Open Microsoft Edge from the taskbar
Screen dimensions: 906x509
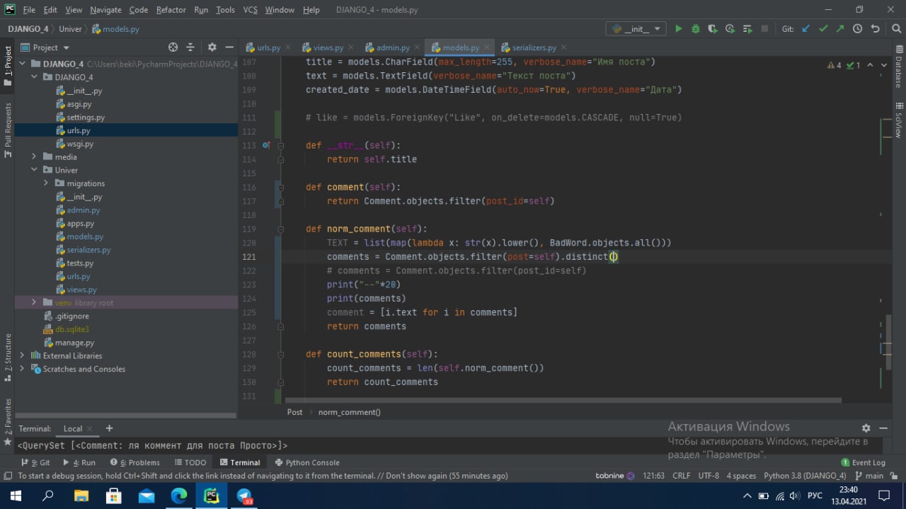pyautogui.click(x=179, y=496)
